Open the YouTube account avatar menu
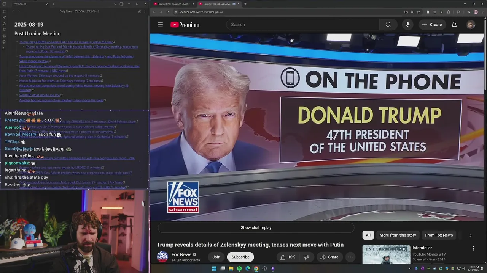Image resolution: width=487 pixels, height=273 pixels. pos(471,25)
